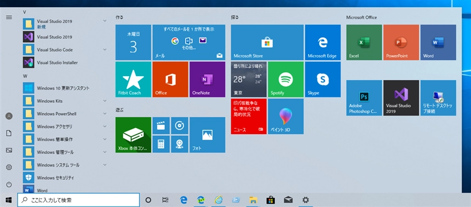Open Documents from the Start sidebar
Image resolution: width=471 pixels, height=207 pixels.
pos(9,133)
